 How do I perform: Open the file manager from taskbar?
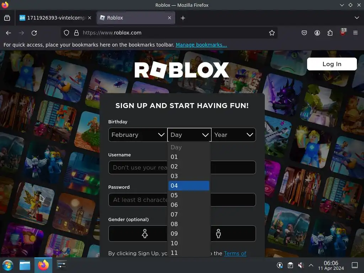[25, 265]
